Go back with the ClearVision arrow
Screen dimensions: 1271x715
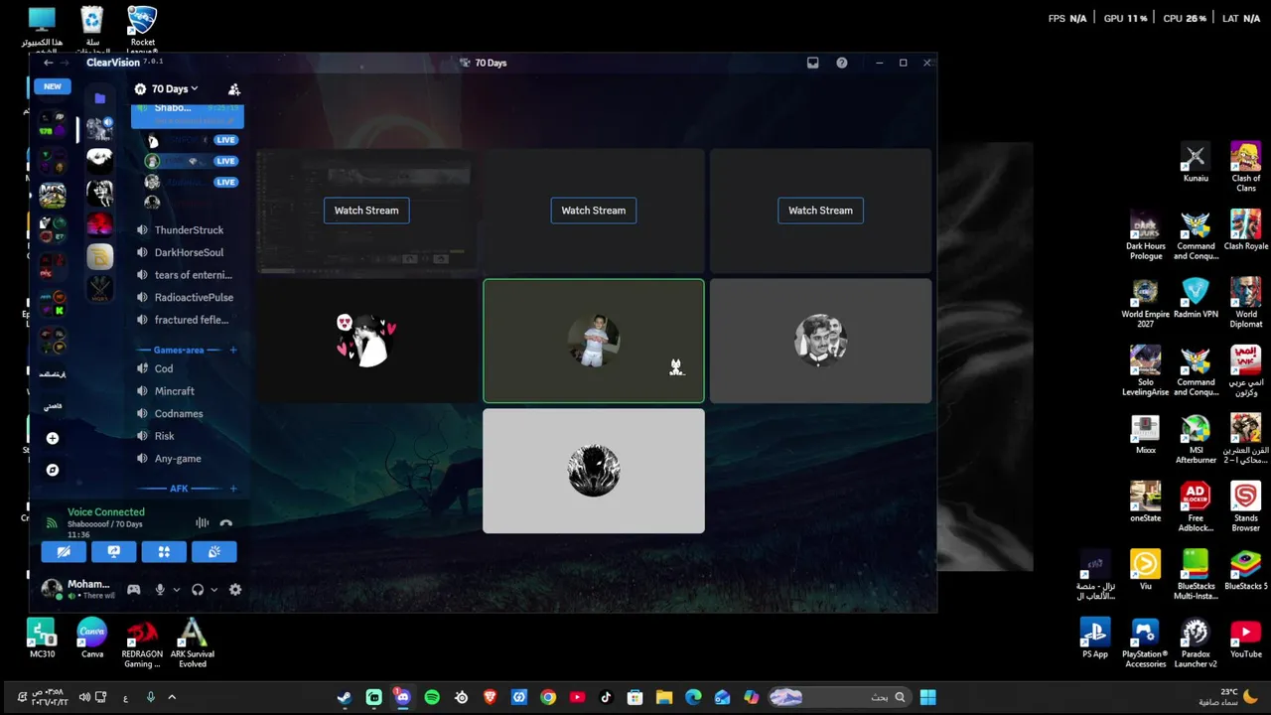tap(48, 63)
